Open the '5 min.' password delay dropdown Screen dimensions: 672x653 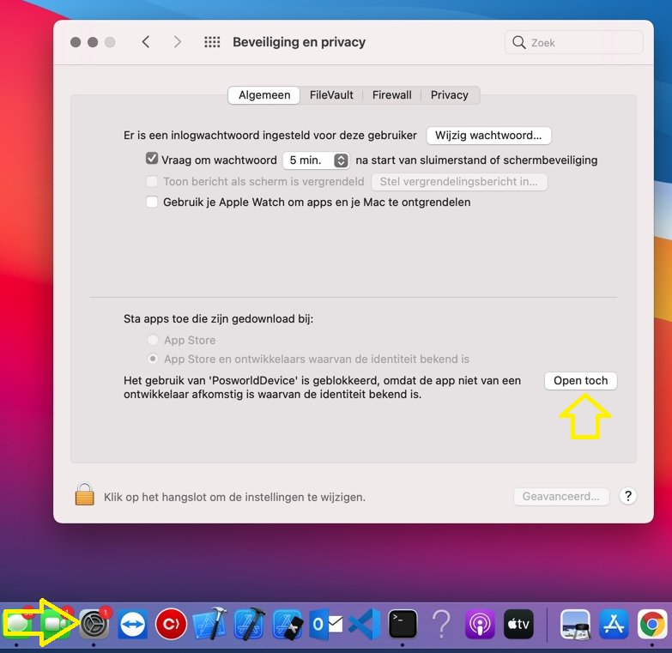[x=316, y=160]
